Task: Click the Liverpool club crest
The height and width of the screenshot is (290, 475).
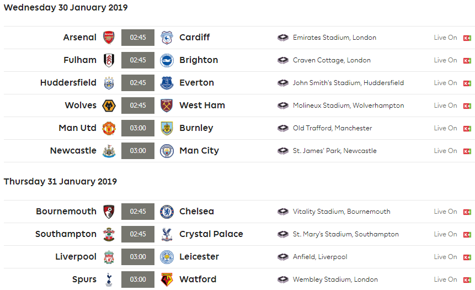Action: 109,257
